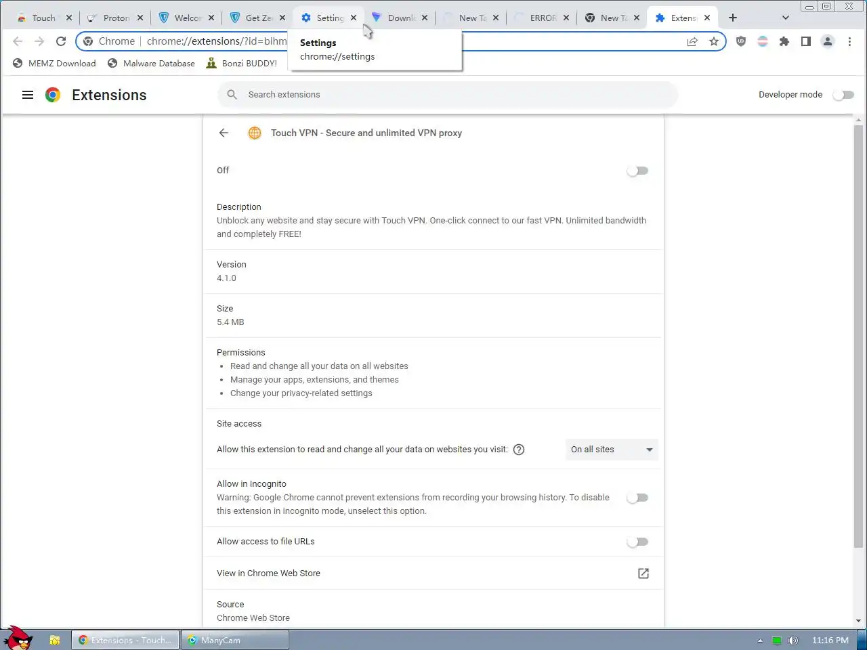Open View in Chrome Web Store external link icon
The width and height of the screenshot is (867, 650).
click(x=643, y=573)
